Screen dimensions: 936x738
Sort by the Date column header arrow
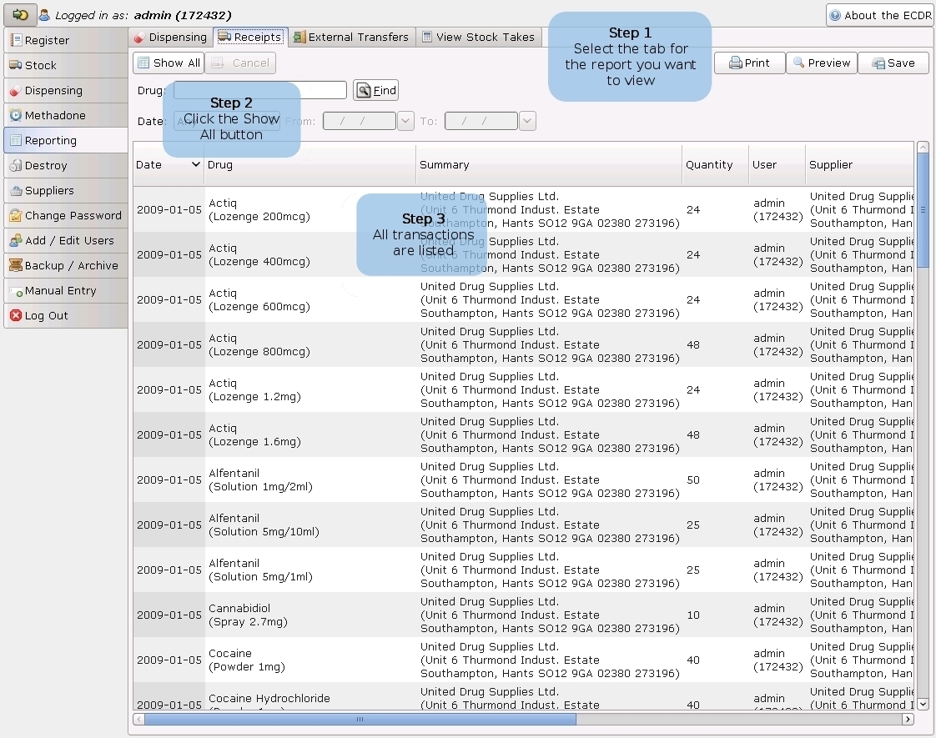195,164
